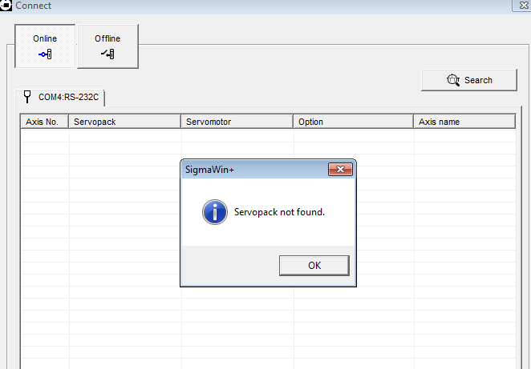The height and width of the screenshot is (369, 531).
Task: Click the 'Servopack not found.' message text
Action: click(x=279, y=212)
